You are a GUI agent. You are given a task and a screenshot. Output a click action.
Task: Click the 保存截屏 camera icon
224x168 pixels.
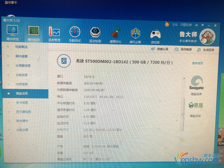pos(176,49)
